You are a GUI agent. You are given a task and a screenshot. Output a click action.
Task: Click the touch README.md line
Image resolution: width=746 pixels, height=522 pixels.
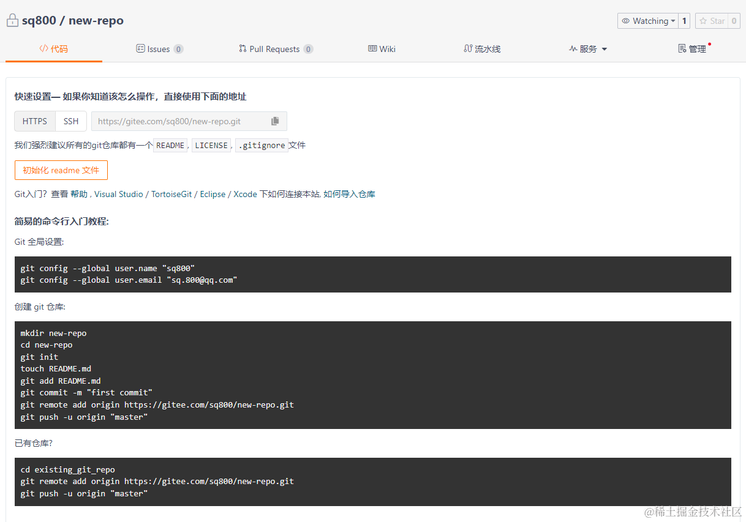click(x=56, y=368)
